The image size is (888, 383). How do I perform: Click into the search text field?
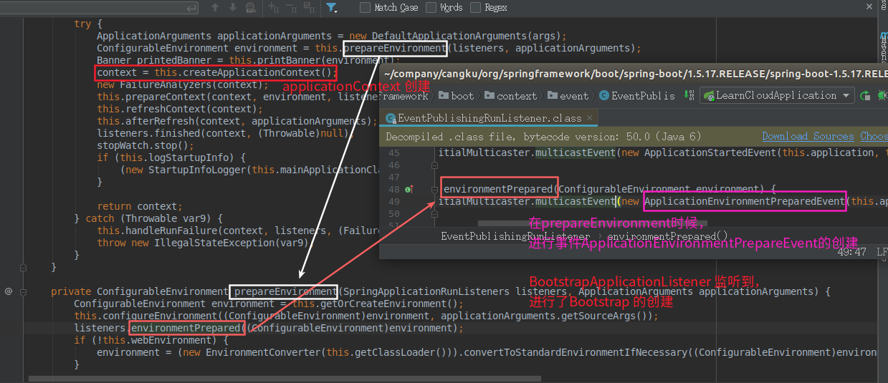[100, 7]
